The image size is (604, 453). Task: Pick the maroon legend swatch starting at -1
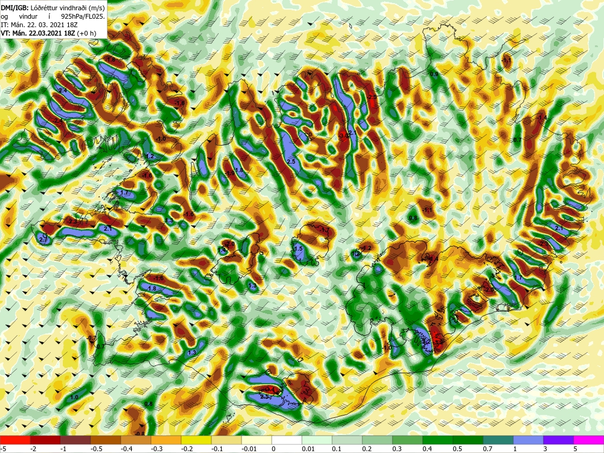[75, 440]
